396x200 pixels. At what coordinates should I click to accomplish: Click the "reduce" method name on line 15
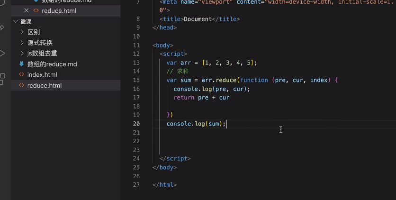click(226, 80)
